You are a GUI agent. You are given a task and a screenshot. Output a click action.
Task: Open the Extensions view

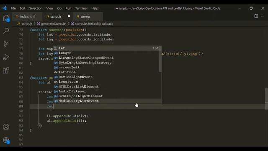[x=6, y=70]
